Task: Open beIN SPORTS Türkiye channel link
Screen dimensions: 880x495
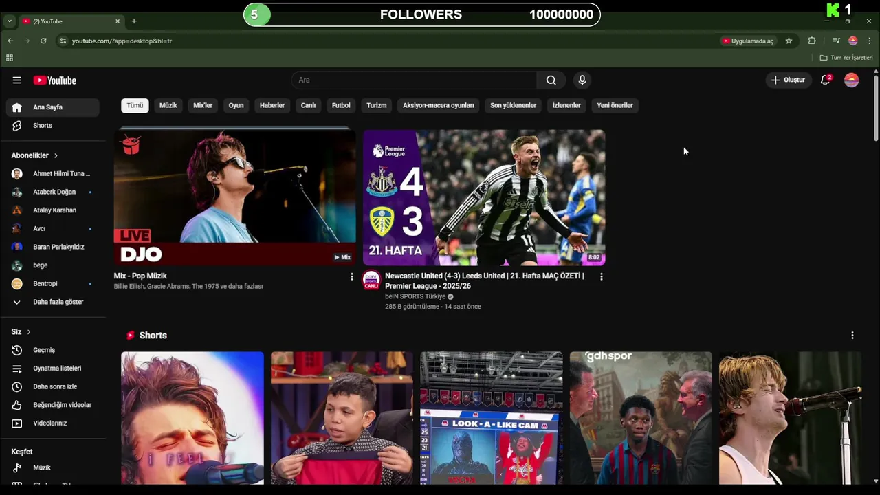Action: click(x=415, y=296)
